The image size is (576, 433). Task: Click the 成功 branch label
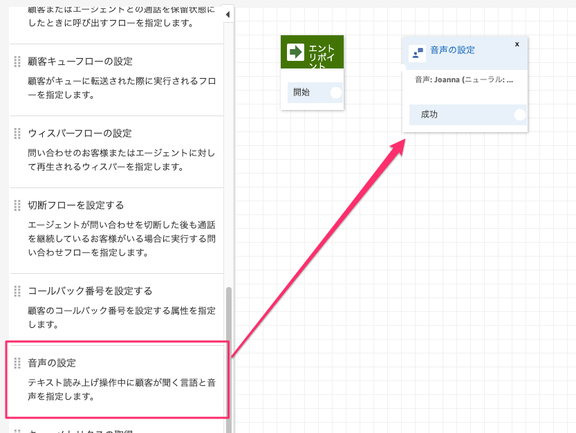(429, 115)
